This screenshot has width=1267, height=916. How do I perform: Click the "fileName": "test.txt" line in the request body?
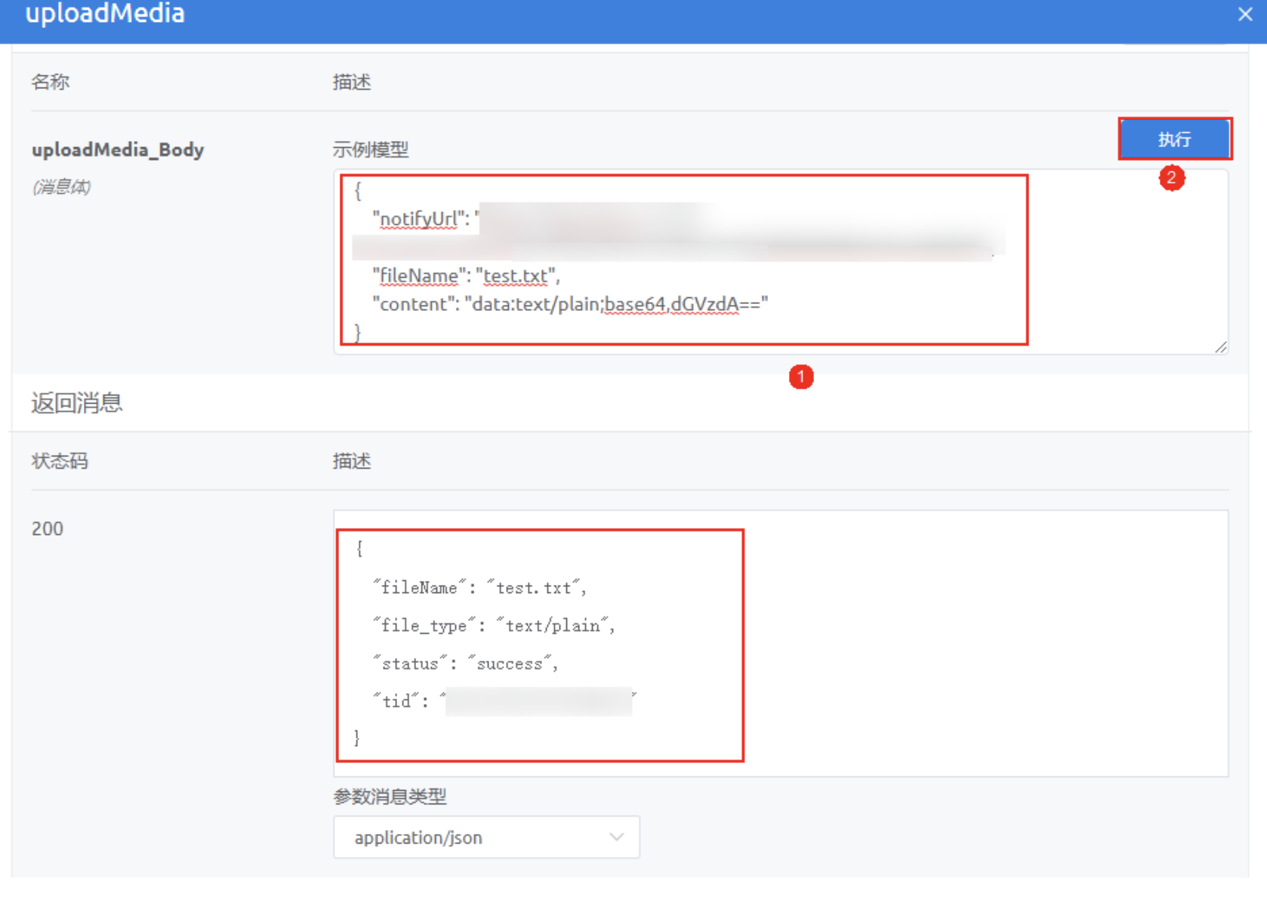point(466,276)
